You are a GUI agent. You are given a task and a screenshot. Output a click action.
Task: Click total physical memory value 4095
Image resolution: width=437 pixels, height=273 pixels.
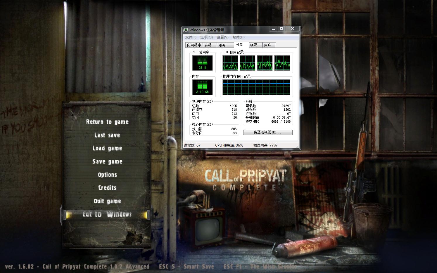coord(233,106)
